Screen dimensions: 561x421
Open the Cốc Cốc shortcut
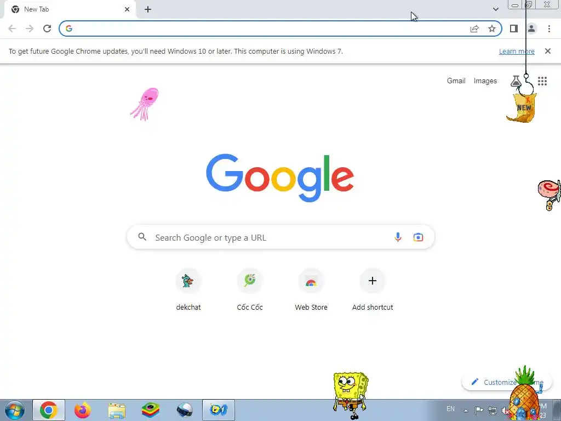[x=250, y=289]
